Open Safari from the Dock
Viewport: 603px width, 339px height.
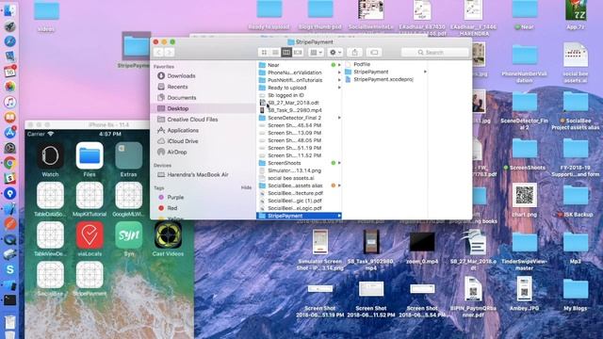click(x=10, y=41)
